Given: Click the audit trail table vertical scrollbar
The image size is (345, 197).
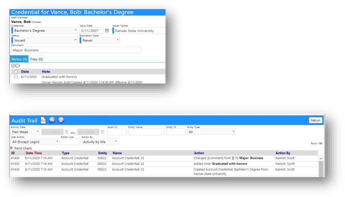Looking at the screenshot, I should pos(321,166).
